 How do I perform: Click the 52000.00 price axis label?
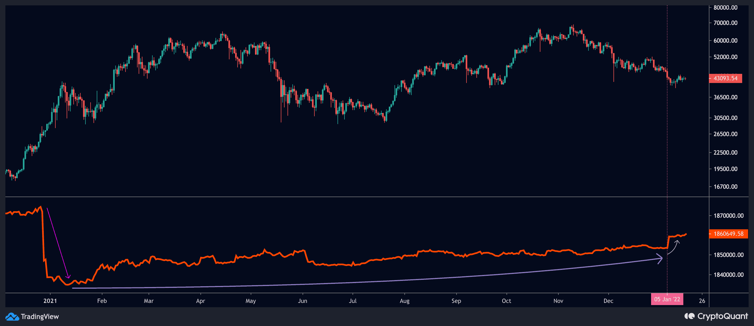[x=725, y=57]
